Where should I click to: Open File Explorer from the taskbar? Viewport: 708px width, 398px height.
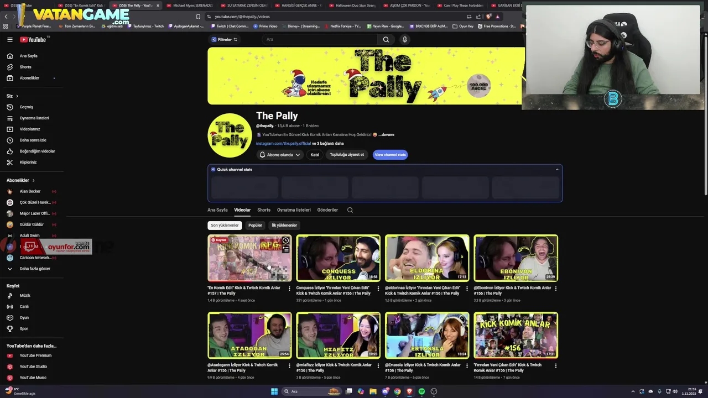[x=373, y=391]
